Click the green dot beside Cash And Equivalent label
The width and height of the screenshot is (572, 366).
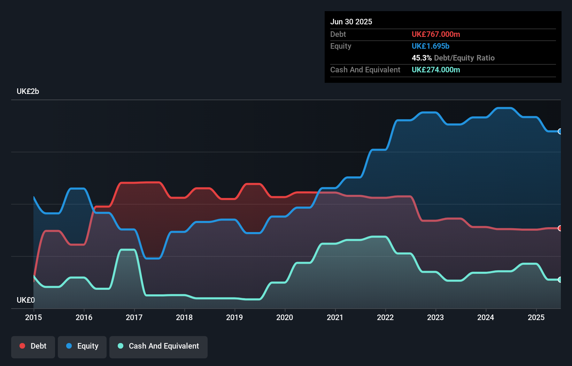pyautogui.click(x=120, y=346)
